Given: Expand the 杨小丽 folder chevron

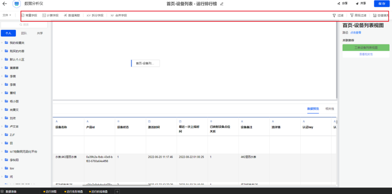Looking at the screenshot, I should point(2,101).
